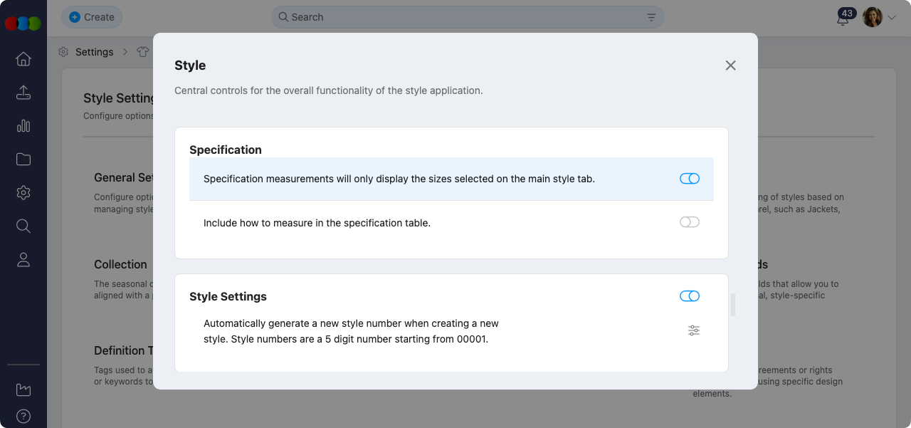Open the upload icon in sidebar
This screenshot has height=428, width=911.
(23, 93)
